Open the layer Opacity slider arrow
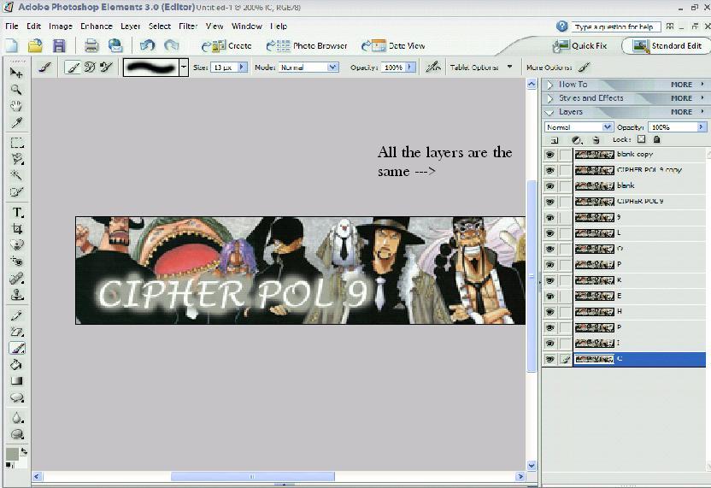The height and width of the screenshot is (488, 711). pyautogui.click(x=701, y=127)
